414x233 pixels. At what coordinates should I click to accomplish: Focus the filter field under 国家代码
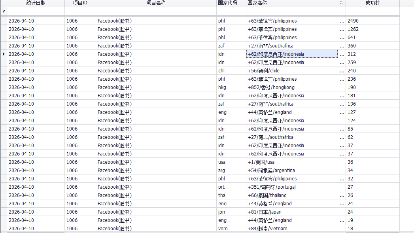click(231, 11)
